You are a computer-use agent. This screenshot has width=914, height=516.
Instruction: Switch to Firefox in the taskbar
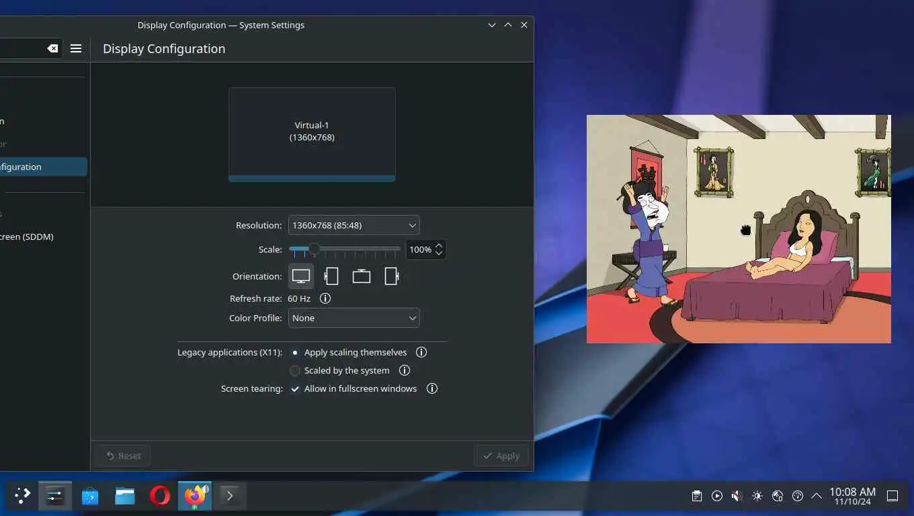tap(195, 496)
